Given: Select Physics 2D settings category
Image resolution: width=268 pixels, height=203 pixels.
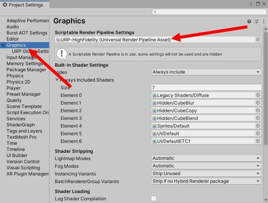Looking at the screenshot, I should click(18, 82).
